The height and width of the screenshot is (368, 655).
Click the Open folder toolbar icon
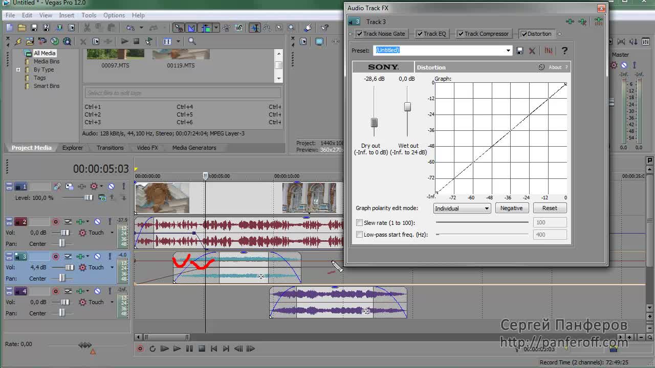22,28
